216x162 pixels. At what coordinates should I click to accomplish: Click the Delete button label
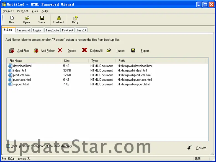[72, 51]
